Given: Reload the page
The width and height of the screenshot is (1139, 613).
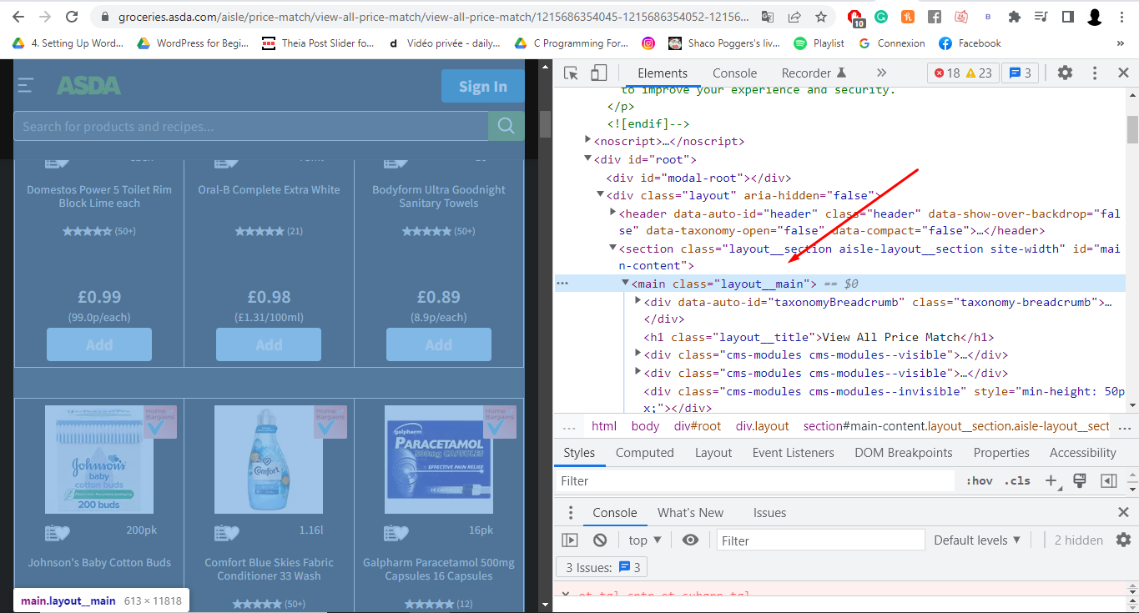Looking at the screenshot, I should click(72, 17).
